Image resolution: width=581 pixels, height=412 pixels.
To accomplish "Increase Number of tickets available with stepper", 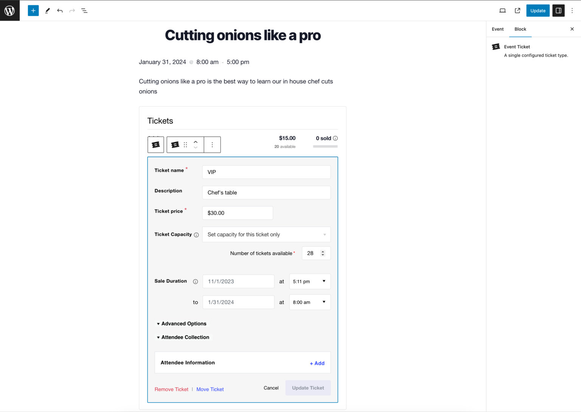I will (322, 251).
